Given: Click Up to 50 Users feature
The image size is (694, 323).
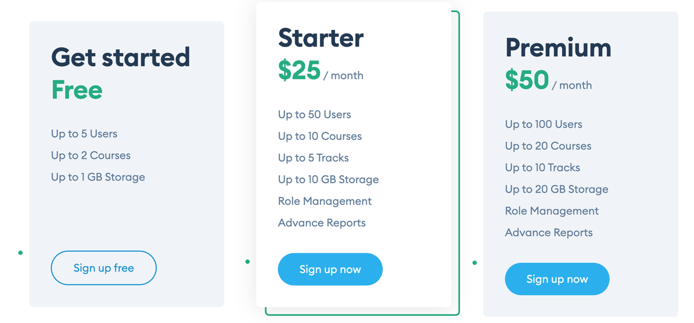Looking at the screenshot, I should coord(314,114).
